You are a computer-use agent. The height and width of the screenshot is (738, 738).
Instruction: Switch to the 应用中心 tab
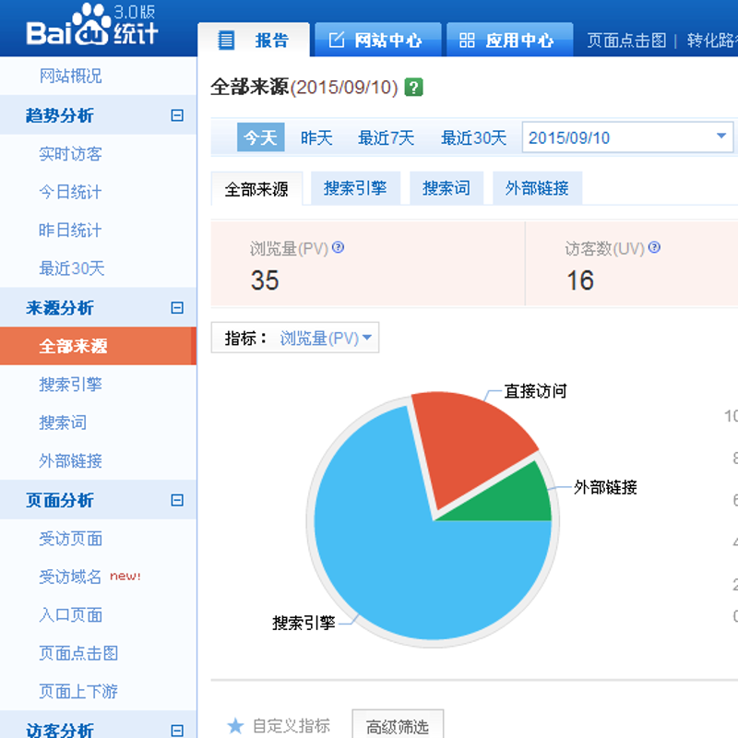pos(510,40)
